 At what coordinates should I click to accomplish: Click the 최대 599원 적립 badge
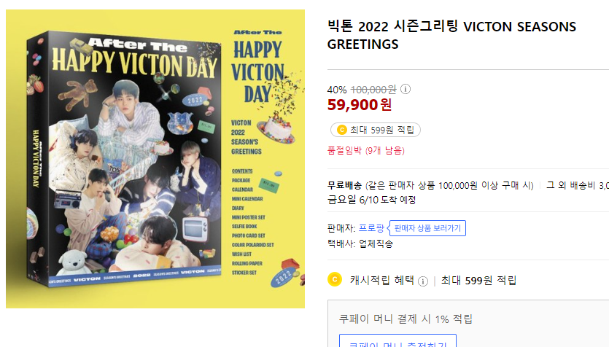pos(376,130)
